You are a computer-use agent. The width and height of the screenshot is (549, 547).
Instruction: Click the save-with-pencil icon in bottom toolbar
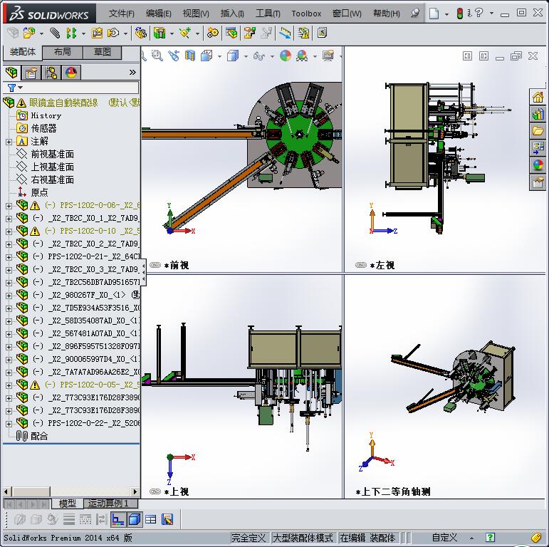coord(167,519)
